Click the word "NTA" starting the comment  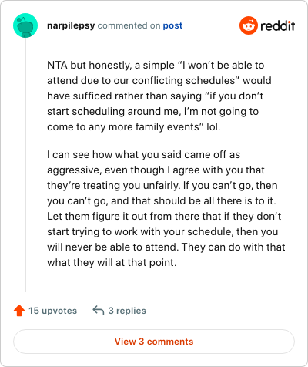pyautogui.click(x=57, y=66)
